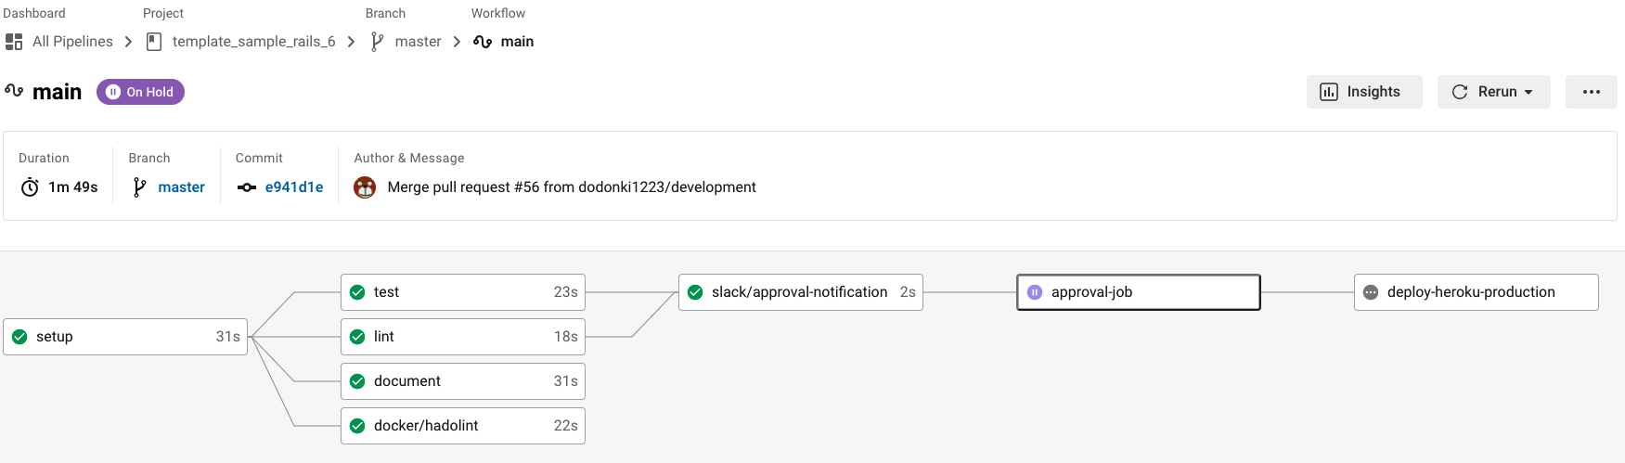Click the workflow icon in main breadcrumb
1625x463 pixels.
[483, 42]
